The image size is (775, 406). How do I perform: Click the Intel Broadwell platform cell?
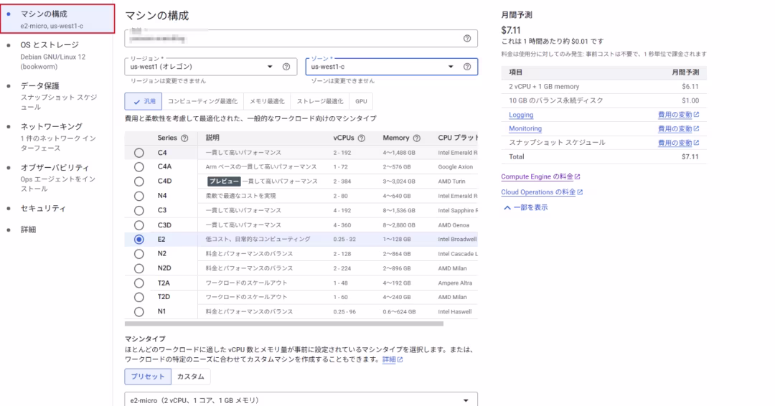coord(457,239)
